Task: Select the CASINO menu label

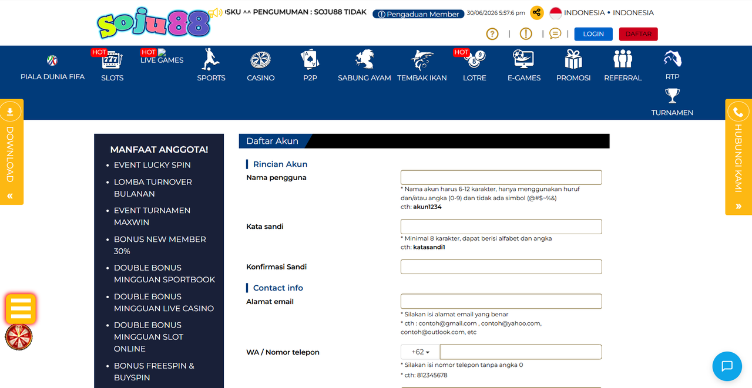Action: [x=261, y=77]
